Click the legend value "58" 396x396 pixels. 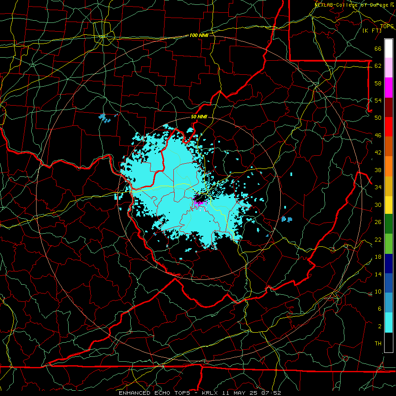click(378, 83)
